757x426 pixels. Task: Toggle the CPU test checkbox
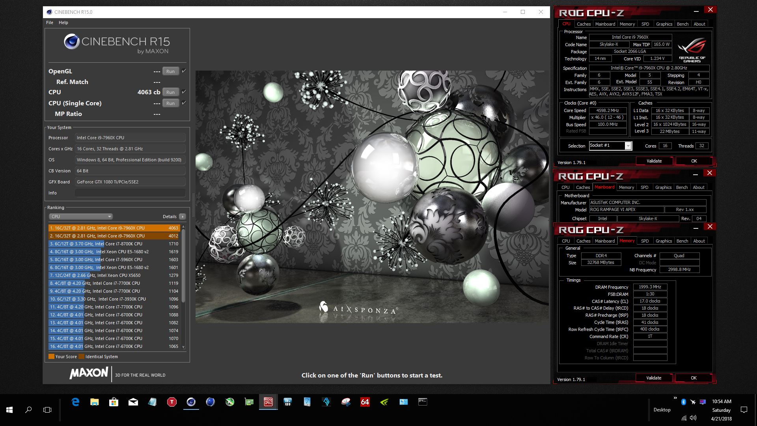click(184, 92)
